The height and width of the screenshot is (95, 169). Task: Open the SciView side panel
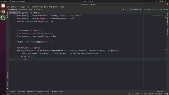[x=168, y=31]
